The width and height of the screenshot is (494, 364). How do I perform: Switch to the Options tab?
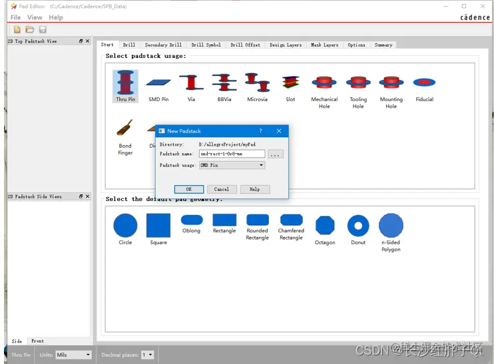[356, 45]
